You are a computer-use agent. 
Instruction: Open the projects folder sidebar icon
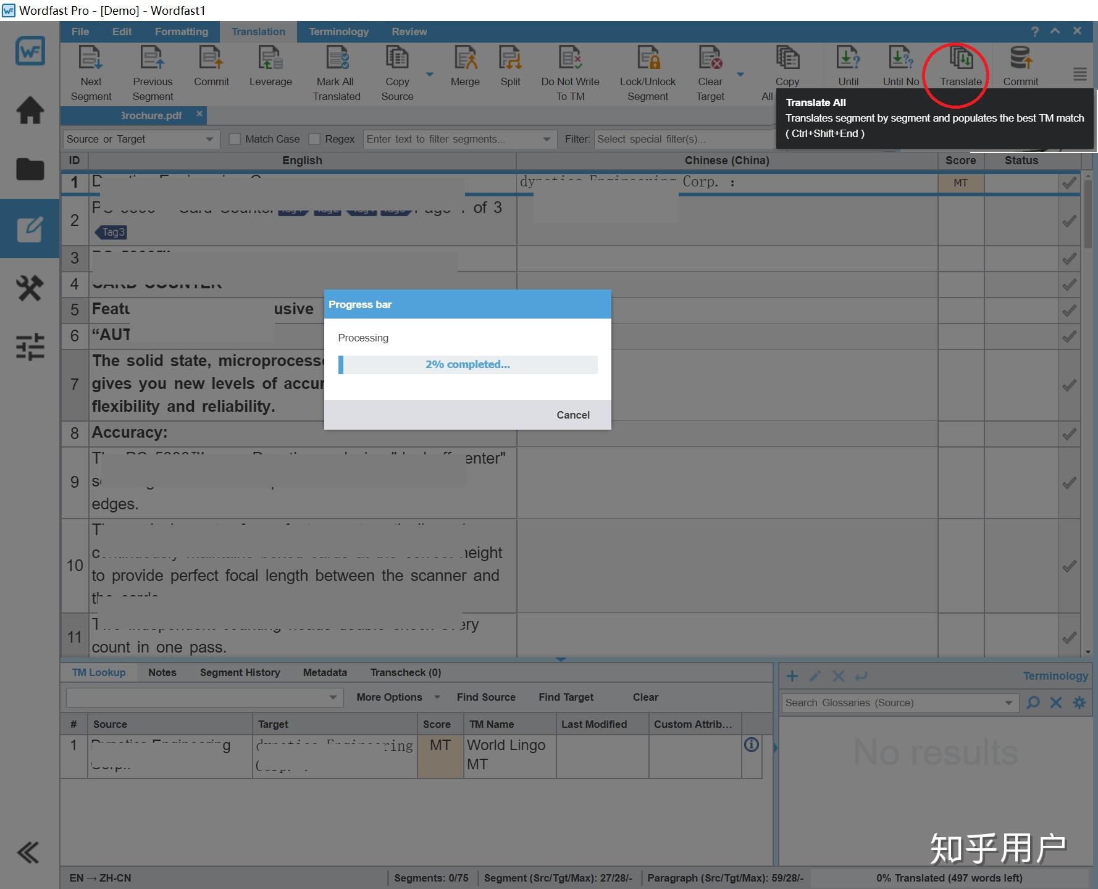[30, 169]
